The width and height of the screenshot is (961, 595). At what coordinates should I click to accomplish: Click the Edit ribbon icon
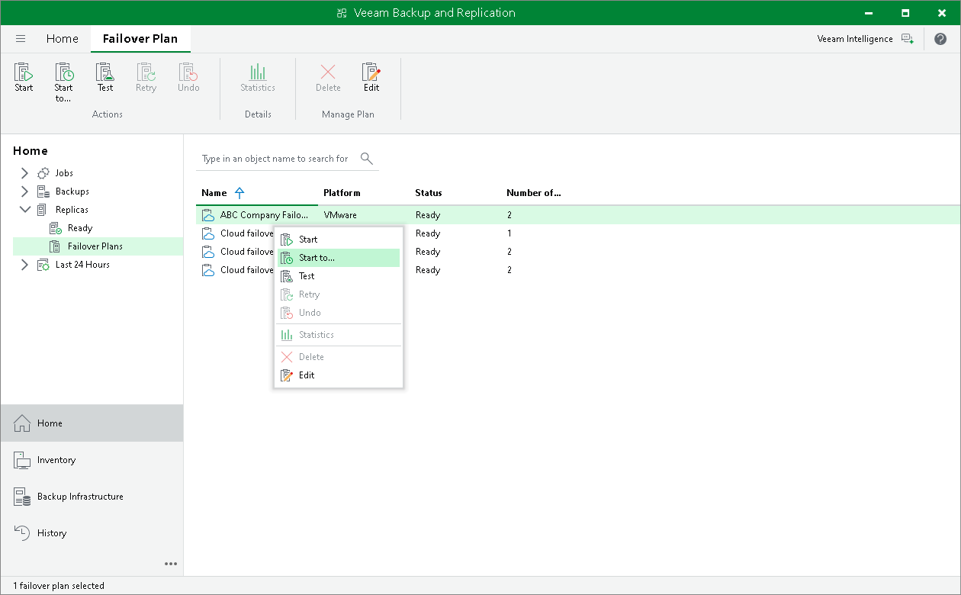point(371,78)
